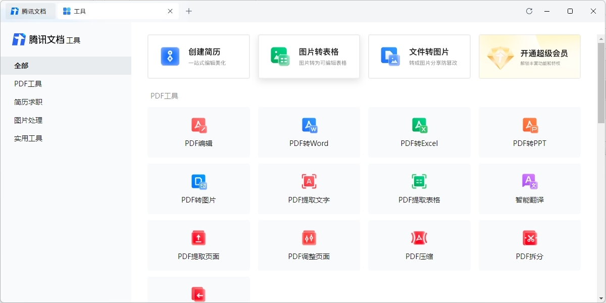Open the PDF转图片 tool
Viewport: 606px width, 303px height.
point(198,189)
